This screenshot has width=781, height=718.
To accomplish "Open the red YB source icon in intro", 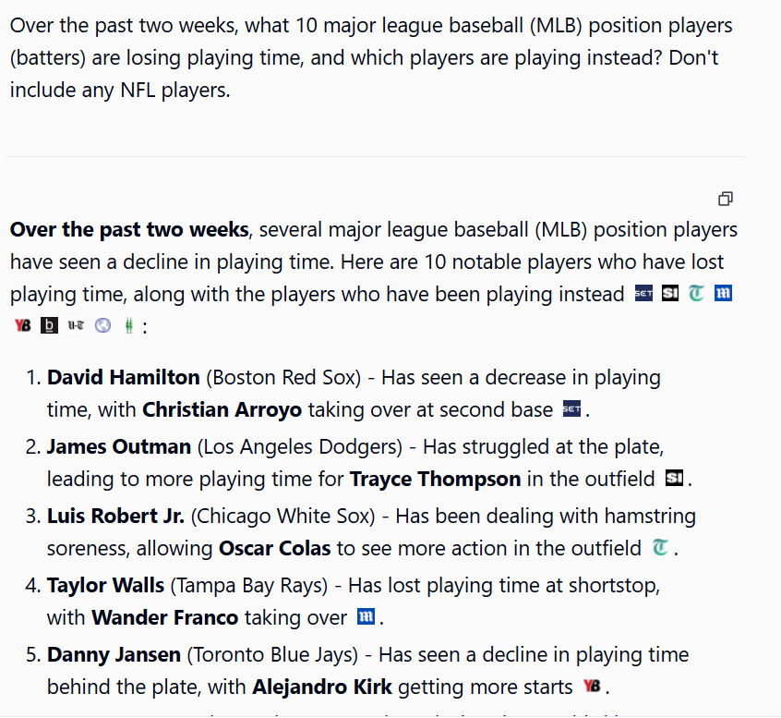I will (x=22, y=325).
